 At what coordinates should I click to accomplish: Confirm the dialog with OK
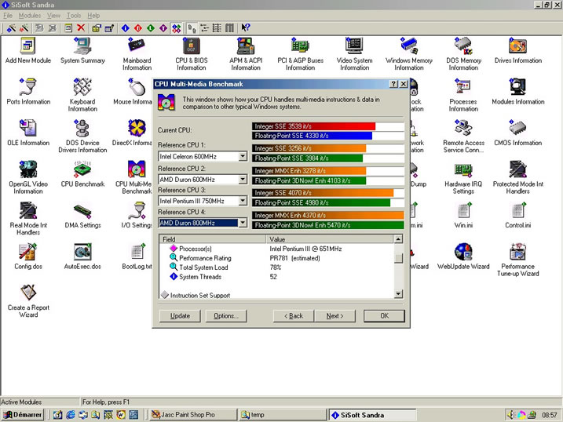(x=384, y=316)
